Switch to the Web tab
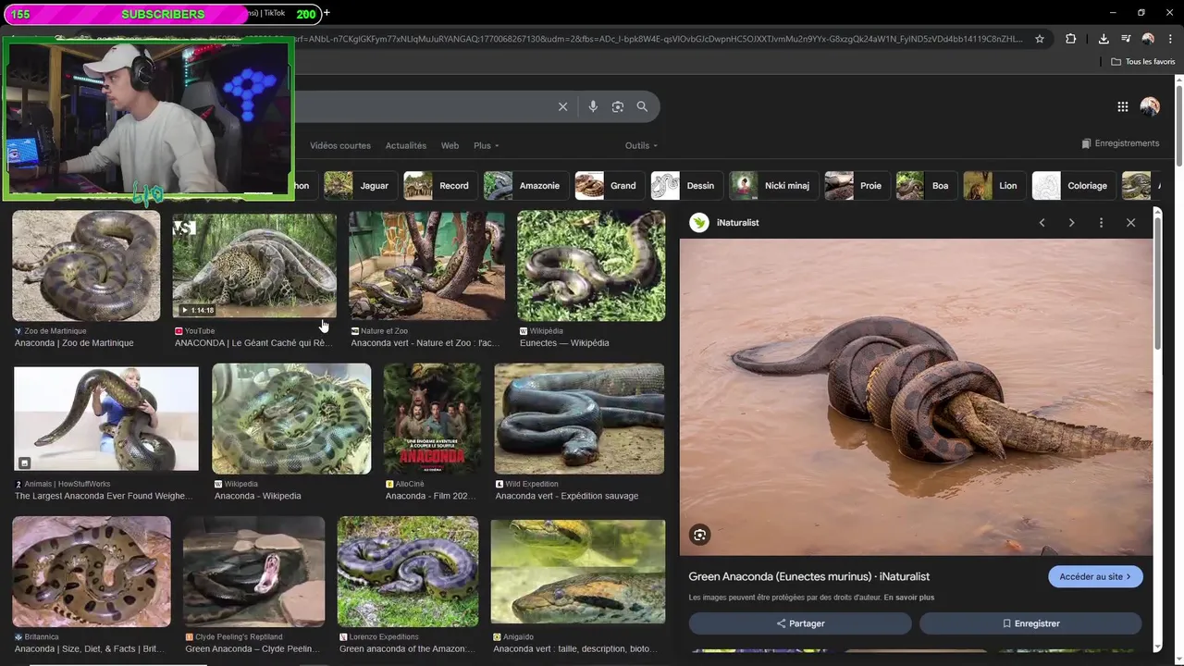The width and height of the screenshot is (1184, 666). pyautogui.click(x=450, y=145)
